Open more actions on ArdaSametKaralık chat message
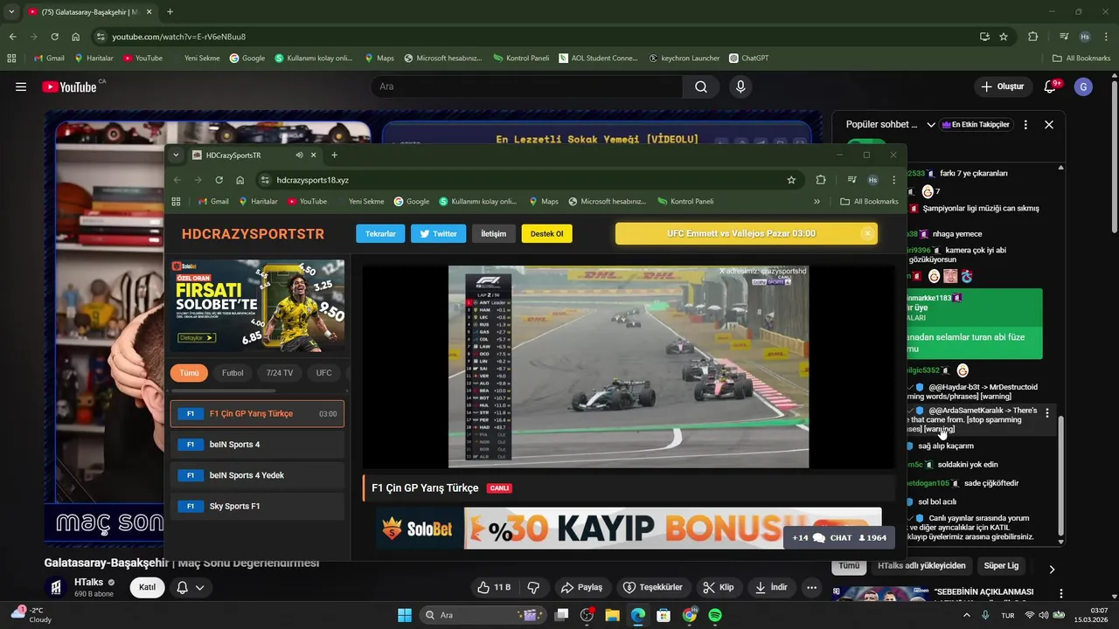 [x=1047, y=413]
